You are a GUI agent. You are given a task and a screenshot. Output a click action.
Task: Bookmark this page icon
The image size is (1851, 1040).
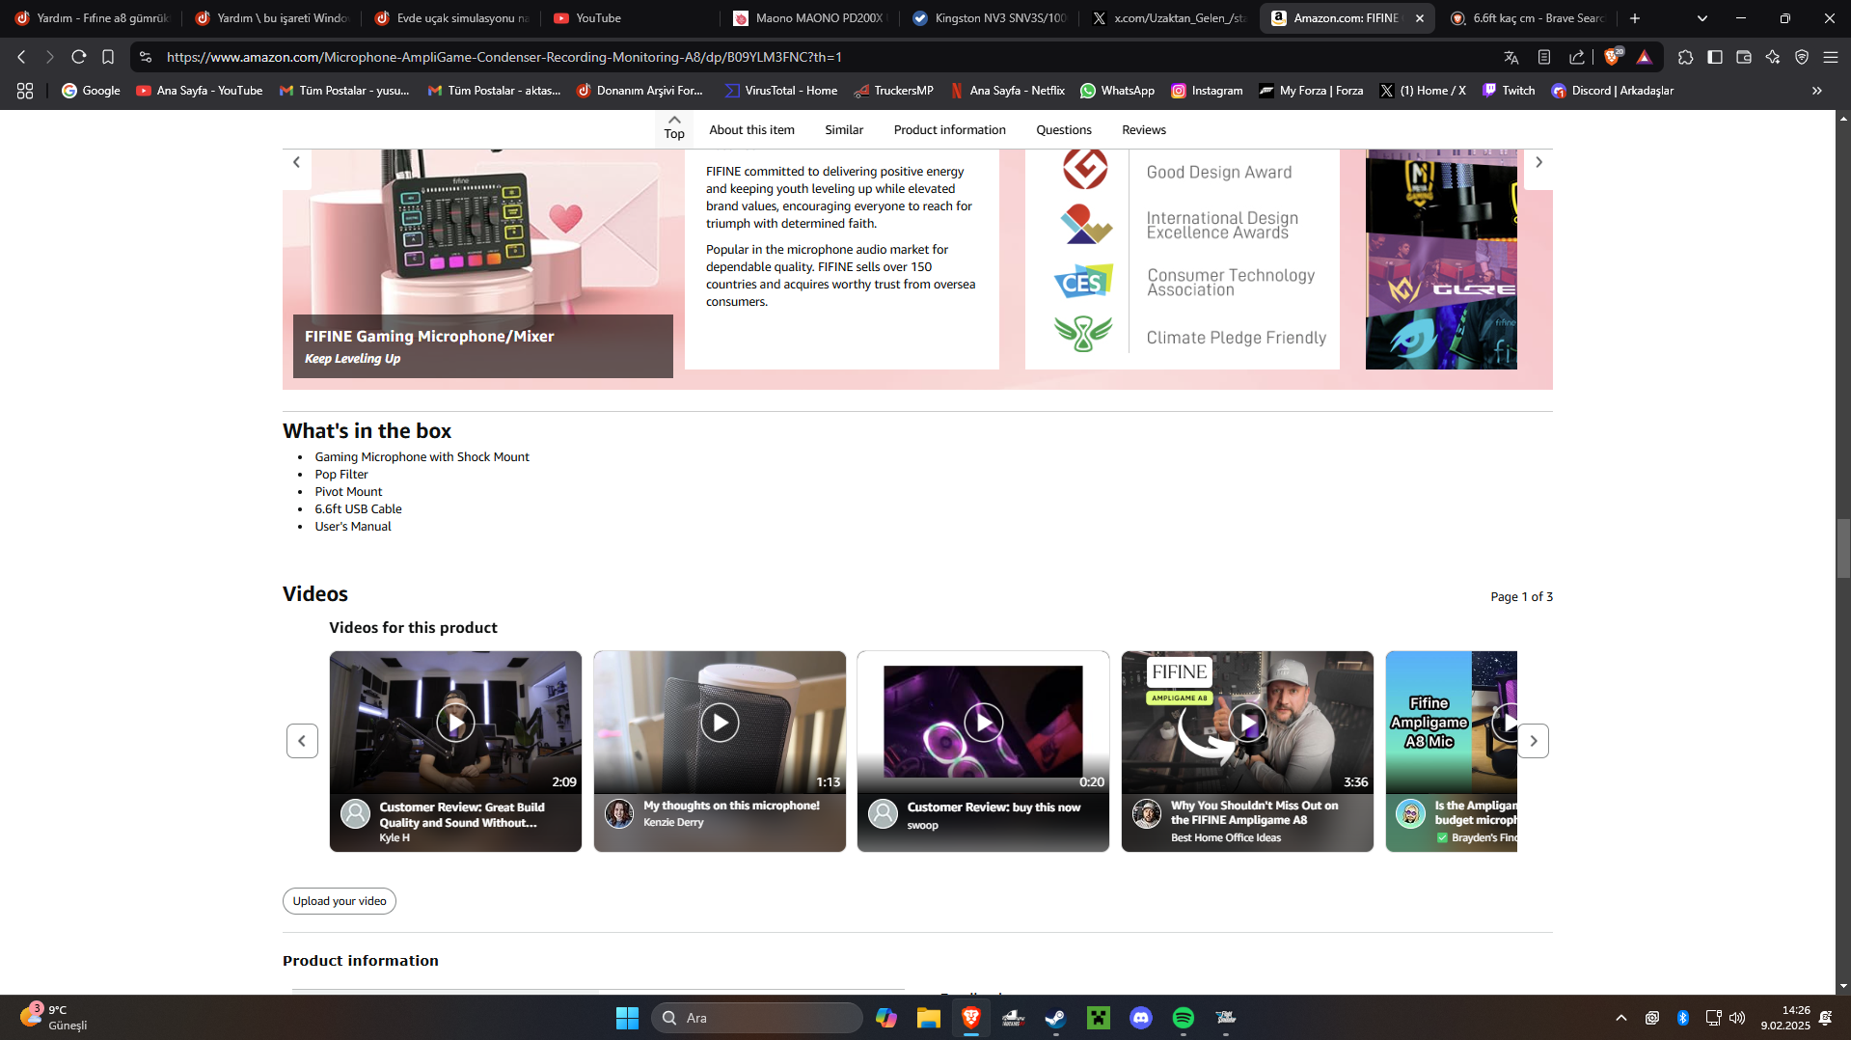tap(108, 57)
